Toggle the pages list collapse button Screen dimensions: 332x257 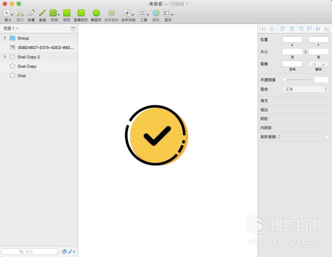click(x=73, y=29)
